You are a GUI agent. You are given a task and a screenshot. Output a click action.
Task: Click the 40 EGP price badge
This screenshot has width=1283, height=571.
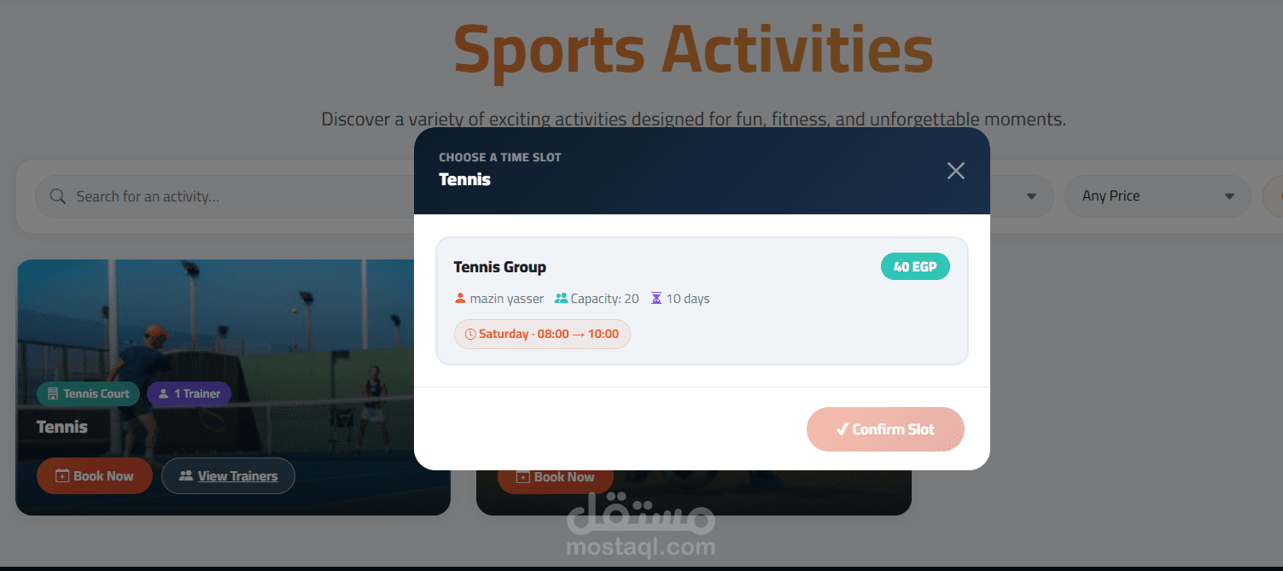[x=915, y=266]
